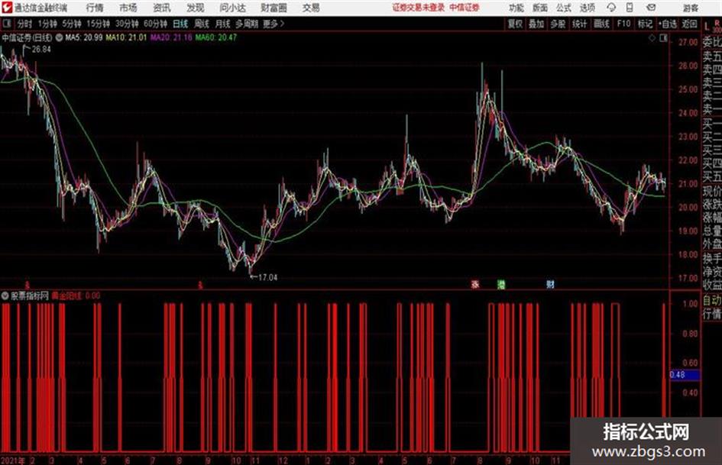This screenshot has height=465, width=722.
Task: Click the red 涨 event marker icon
Action: (x=476, y=284)
